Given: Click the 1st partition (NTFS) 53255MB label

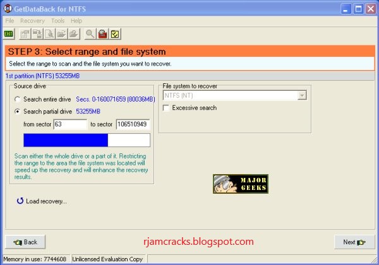Looking at the screenshot, I should coord(42,76).
